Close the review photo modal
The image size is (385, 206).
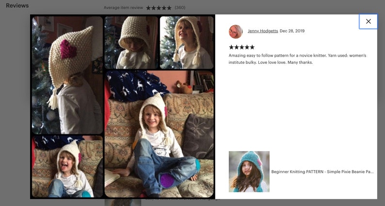[x=368, y=21]
